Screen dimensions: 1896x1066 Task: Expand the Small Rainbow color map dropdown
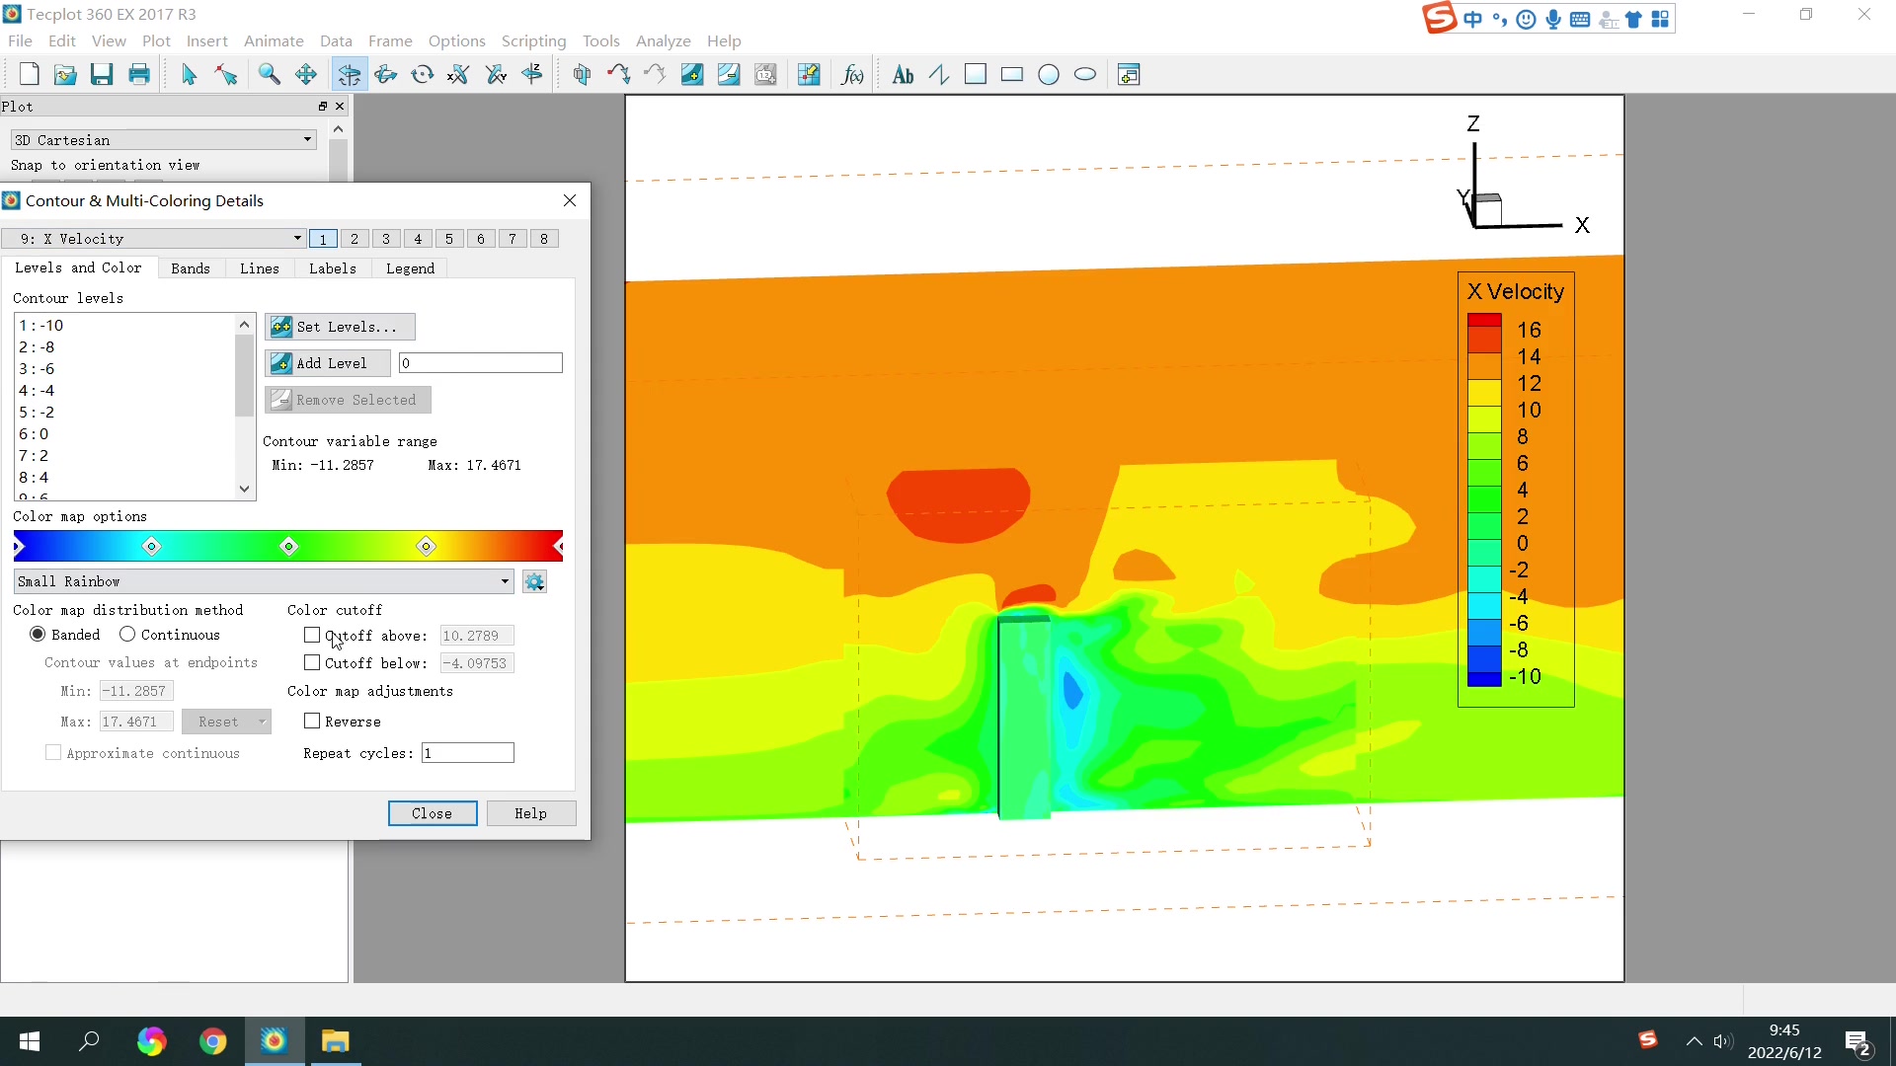(x=264, y=580)
